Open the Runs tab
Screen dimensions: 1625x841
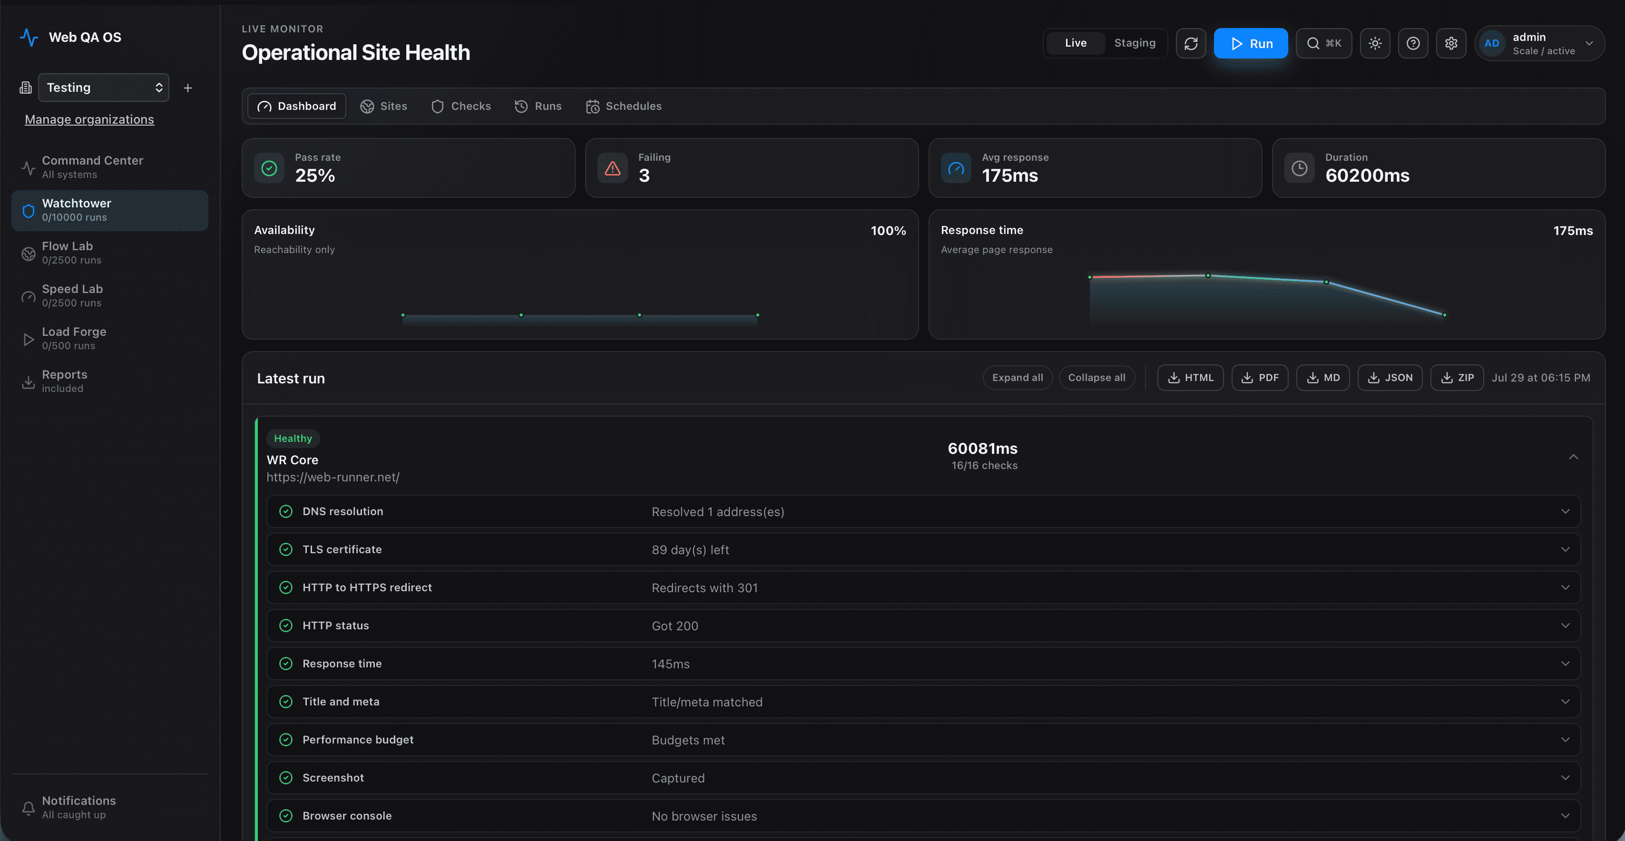pos(538,106)
